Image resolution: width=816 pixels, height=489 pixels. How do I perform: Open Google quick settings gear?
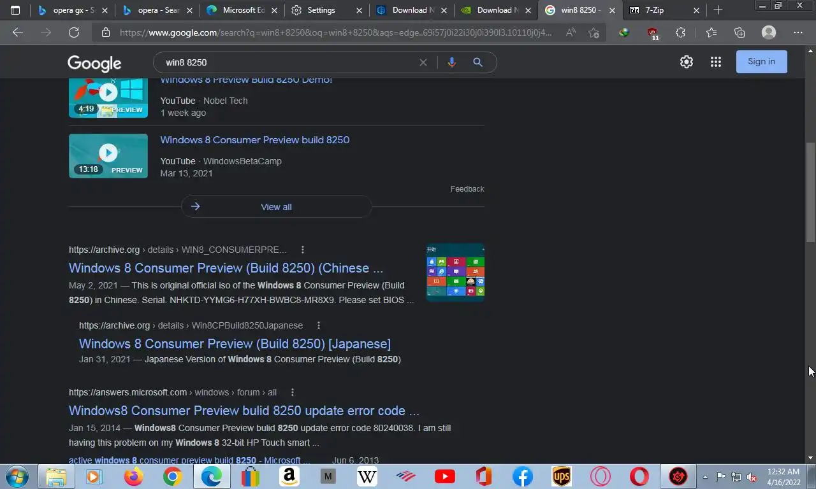(686, 62)
